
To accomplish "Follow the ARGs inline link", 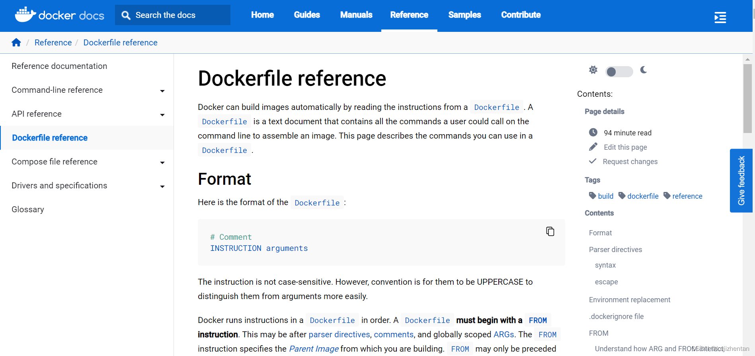I will click(x=503, y=334).
